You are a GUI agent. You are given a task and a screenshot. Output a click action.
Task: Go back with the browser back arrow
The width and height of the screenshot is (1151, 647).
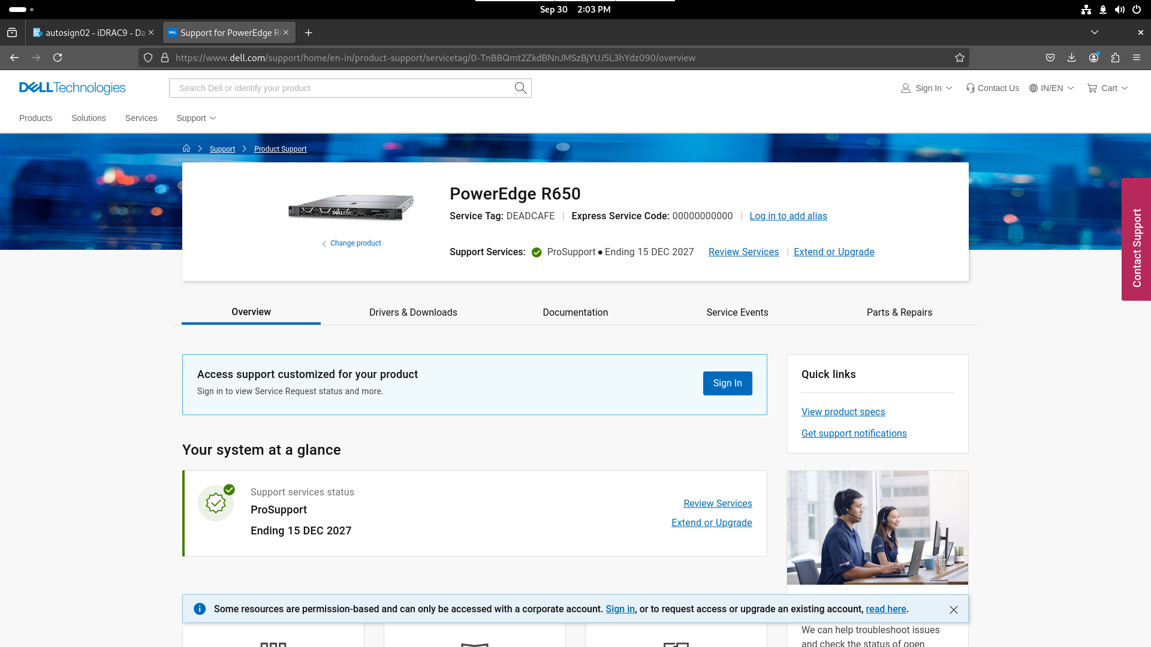[14, 58]
